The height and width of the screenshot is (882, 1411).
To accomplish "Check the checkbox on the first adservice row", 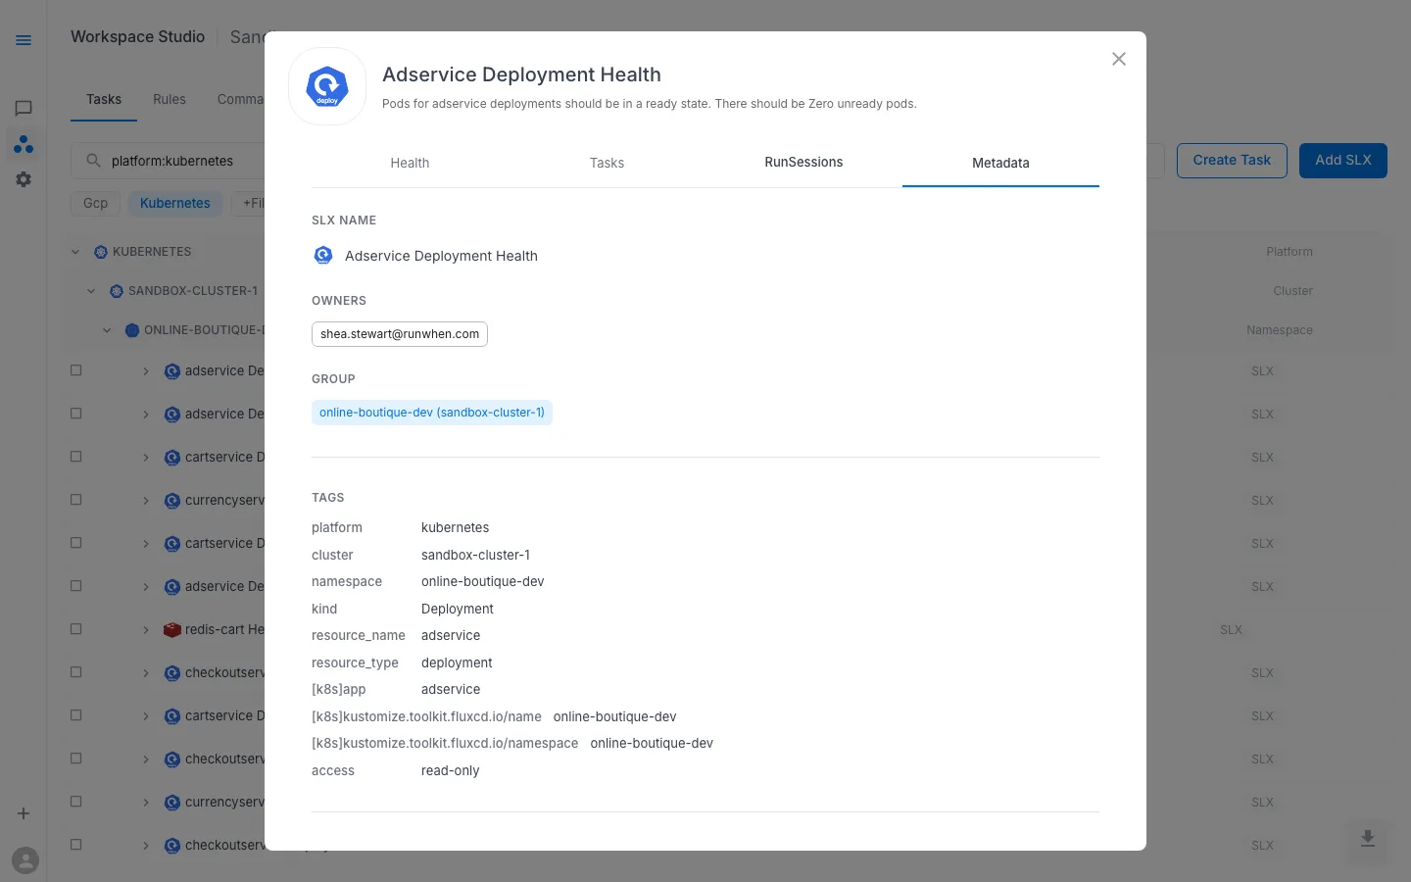I will coord(76,370).
